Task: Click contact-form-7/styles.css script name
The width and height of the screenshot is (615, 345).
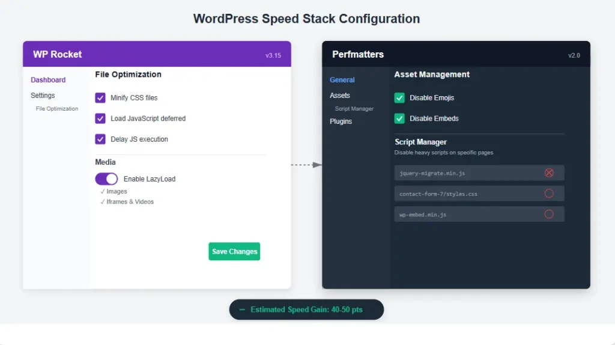Action: pos(438,194)
